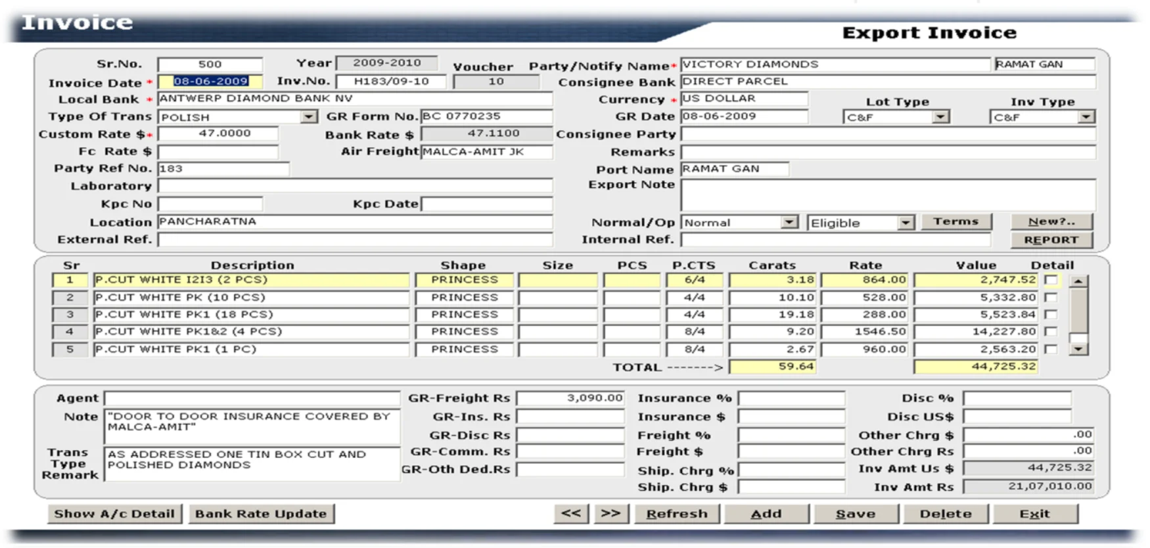Image resolution: width=1150 pixels, height=548 pixels.
Task: Click the Remarks field
Action: click(888, 152)
